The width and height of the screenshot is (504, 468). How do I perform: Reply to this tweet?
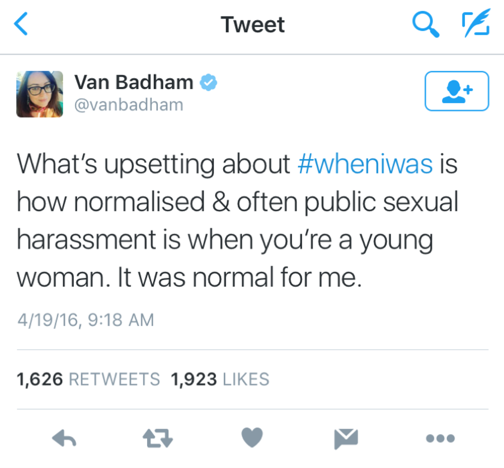pyautogui.click(x=65, y=438)
